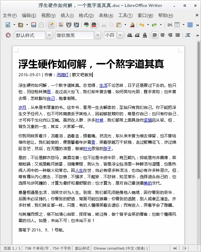The height and width of the screenshot is (252, 201).
Task: Open the 孩子 hyperlink
Action: pos(107,149)
